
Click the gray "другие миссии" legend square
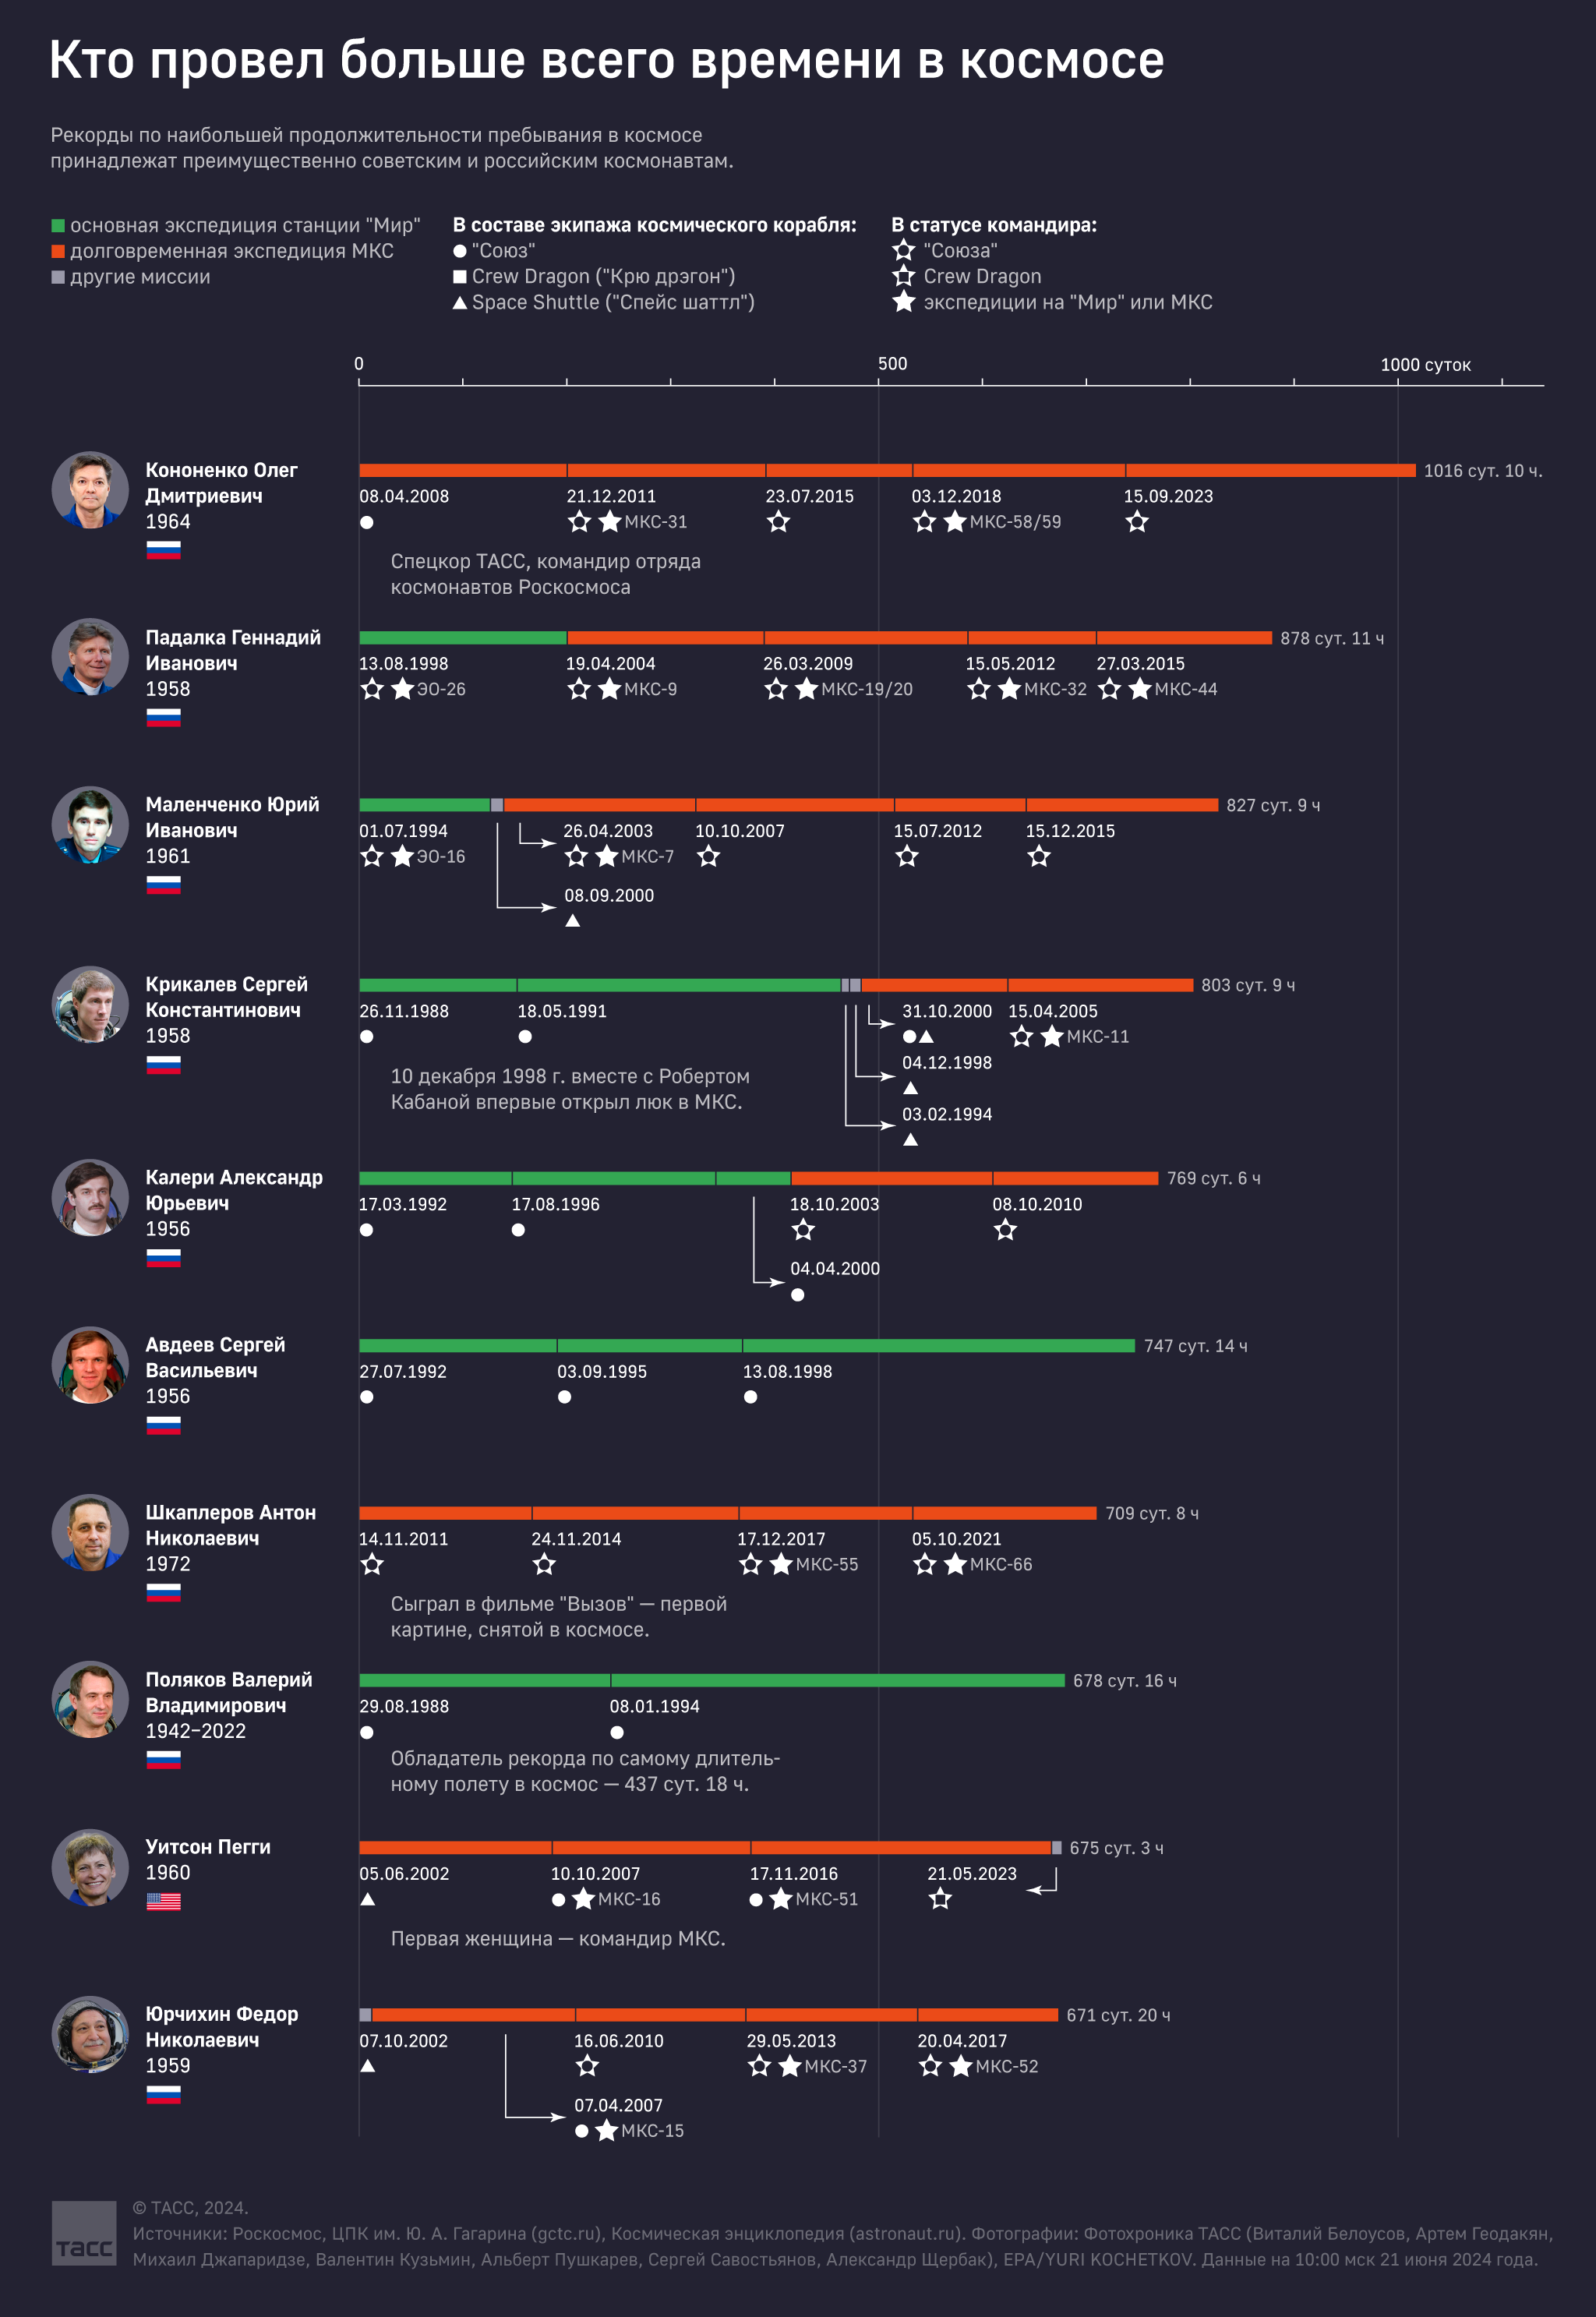pyautogui.click(x=58, y=277)
